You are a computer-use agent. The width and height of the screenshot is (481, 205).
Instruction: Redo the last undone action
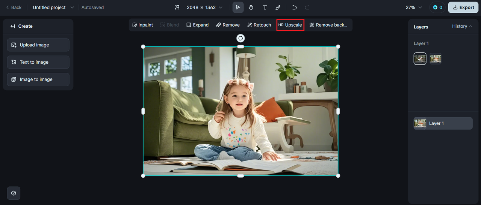pyautogui.click(x=307, y=7)
